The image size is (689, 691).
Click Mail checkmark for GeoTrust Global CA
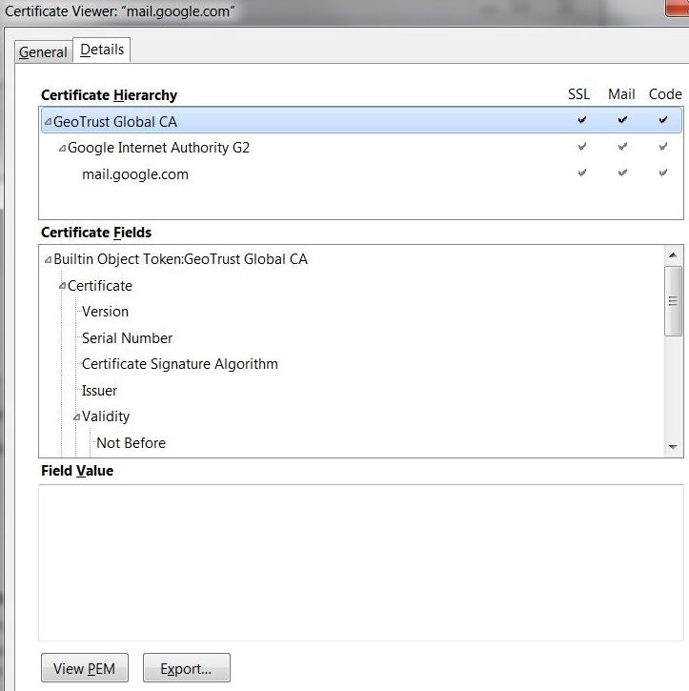point(622,120)
